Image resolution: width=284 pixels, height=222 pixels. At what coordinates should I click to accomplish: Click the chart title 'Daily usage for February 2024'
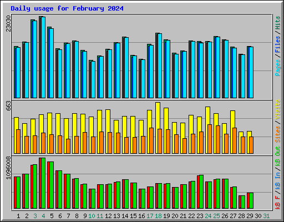pyautogui.click(x=67, y=8)
